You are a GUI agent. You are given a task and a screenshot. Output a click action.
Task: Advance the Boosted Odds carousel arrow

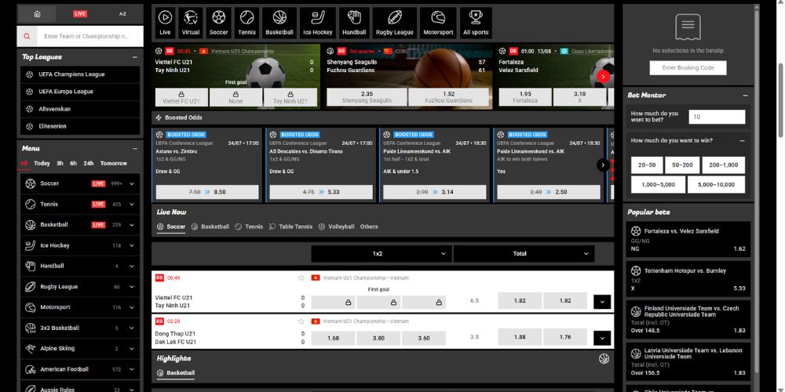[x=603, y=165]
